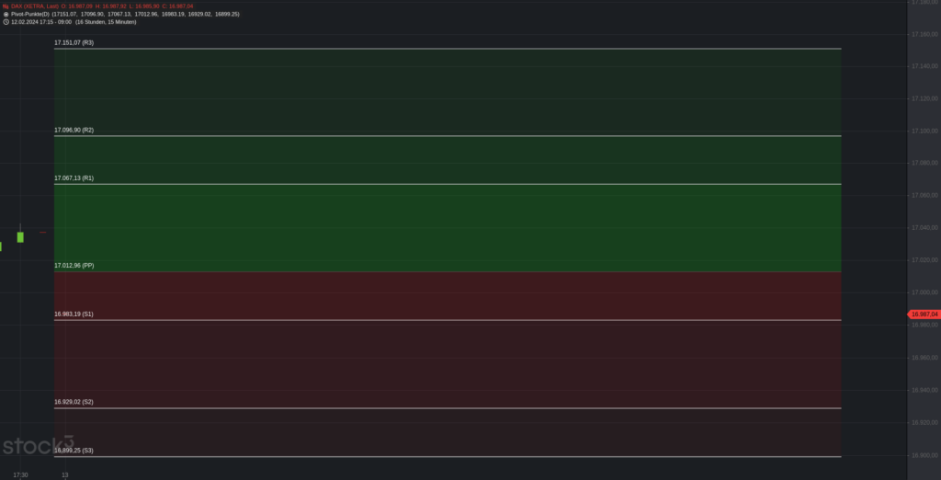Click the green candlestick near 17:30

[20, 236]
